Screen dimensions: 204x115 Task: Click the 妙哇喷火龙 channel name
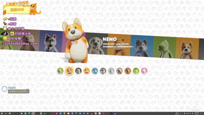pyautogui.click(x=23, y=34)
